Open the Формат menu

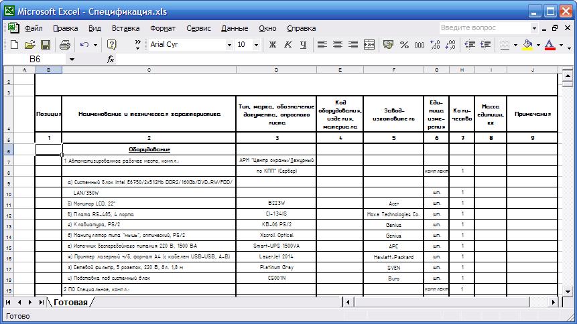163,28
